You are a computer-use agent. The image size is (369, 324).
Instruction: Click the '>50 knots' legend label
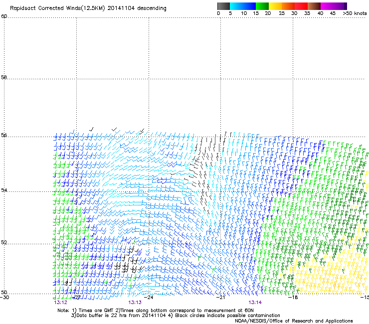[355, 13]
